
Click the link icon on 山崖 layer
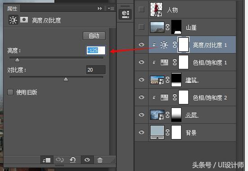(168, 27)
